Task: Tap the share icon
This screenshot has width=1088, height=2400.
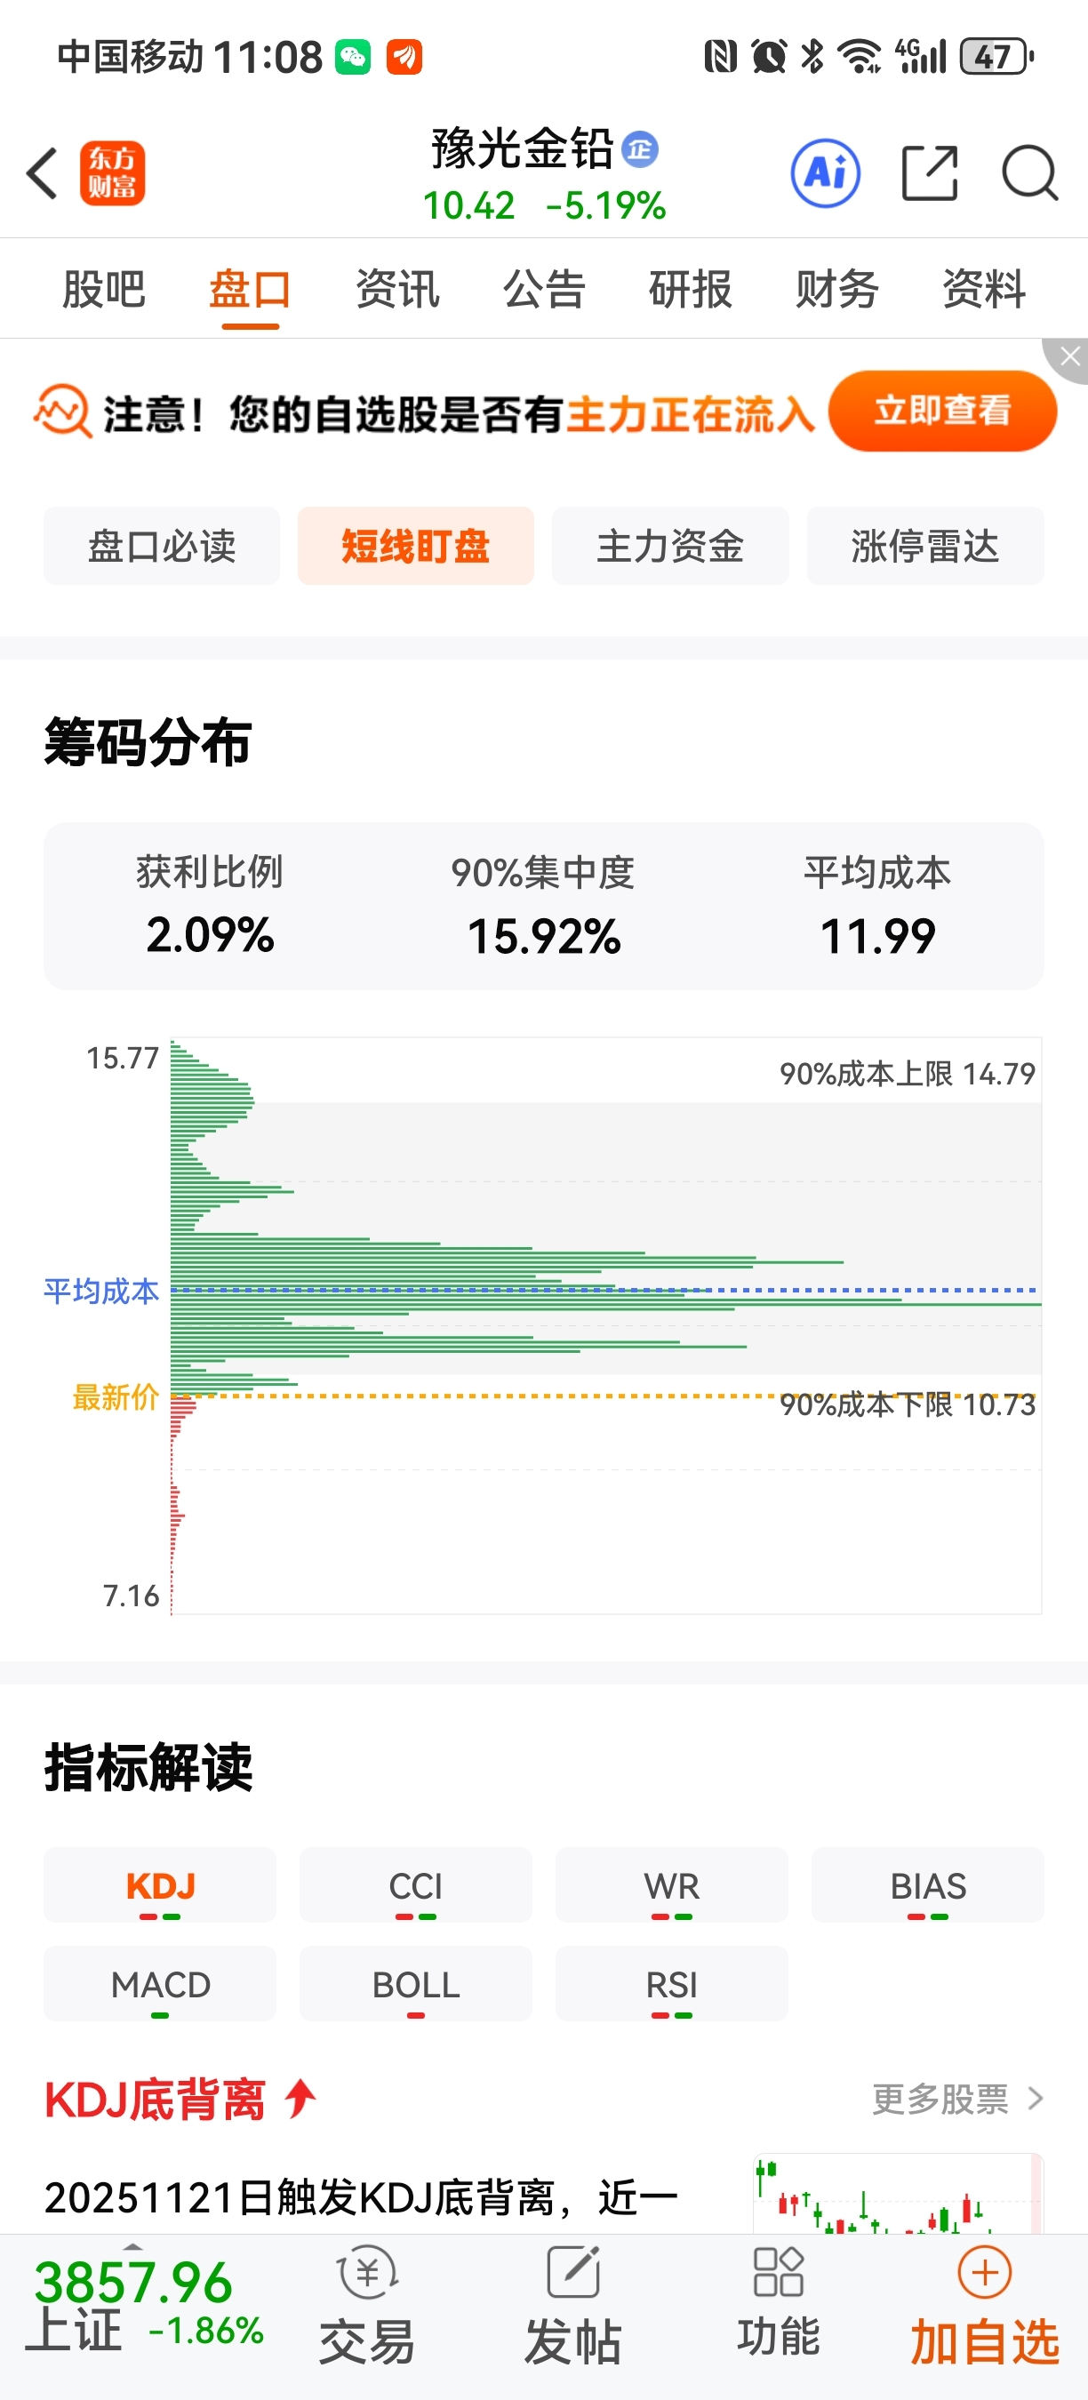Action: coord(930,173)
